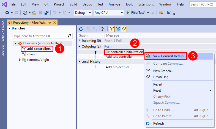This screenshot has height=129, width=216.
Task: Click the Refresh icon in the Git history toolbar
Action: 81,29
